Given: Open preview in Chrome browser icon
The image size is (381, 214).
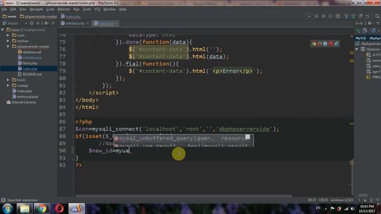Looking at the screenshot, I should tap(314, 44).
